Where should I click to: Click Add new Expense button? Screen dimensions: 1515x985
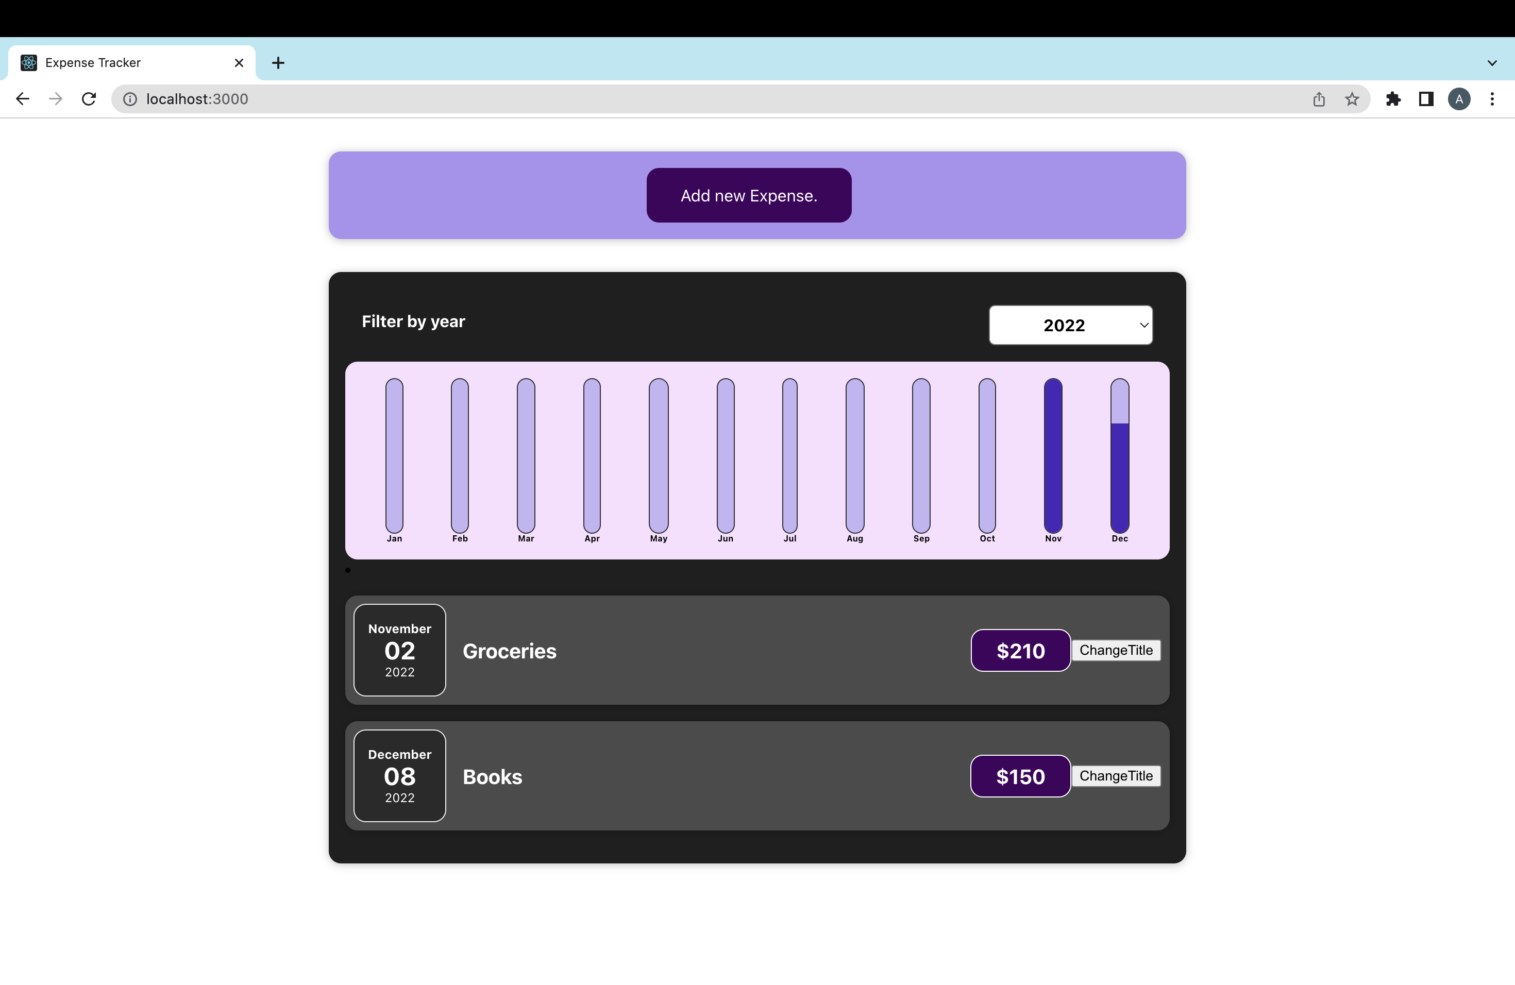749,195
